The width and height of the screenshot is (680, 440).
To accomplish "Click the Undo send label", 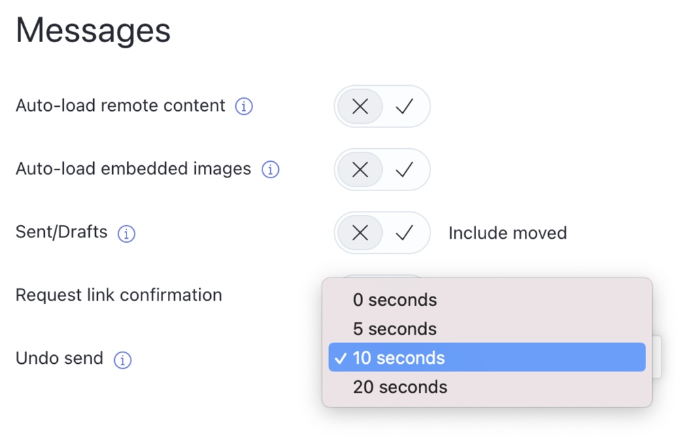I will [59, 358].
